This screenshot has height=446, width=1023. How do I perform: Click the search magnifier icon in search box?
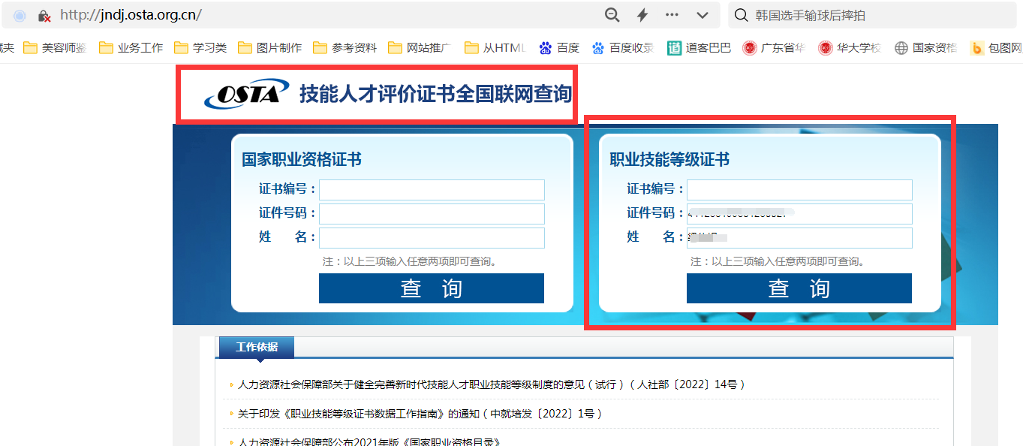click(741, 15)
